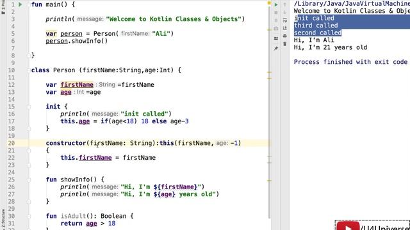410x230 pixels.
Task: Click console line 'third called'
Action: pos(316,26)
